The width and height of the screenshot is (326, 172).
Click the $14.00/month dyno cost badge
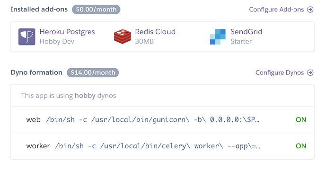(x=93, y=72)
